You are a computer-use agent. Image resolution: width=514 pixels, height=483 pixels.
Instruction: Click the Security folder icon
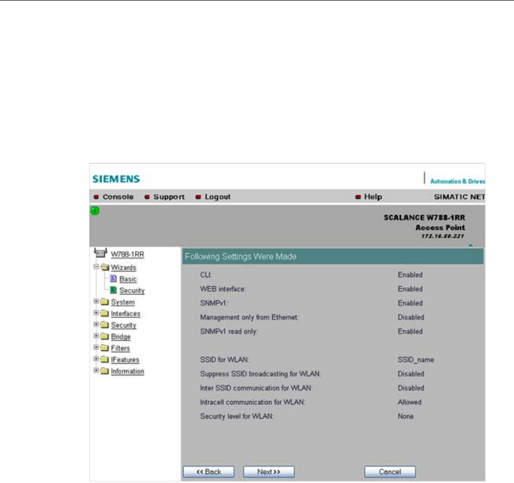tap(104, 325)
